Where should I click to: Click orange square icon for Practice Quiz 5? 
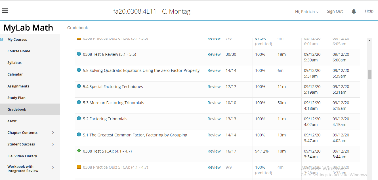click(79, 167)
